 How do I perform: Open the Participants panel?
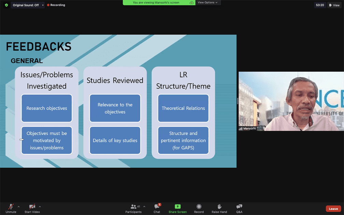134,208
